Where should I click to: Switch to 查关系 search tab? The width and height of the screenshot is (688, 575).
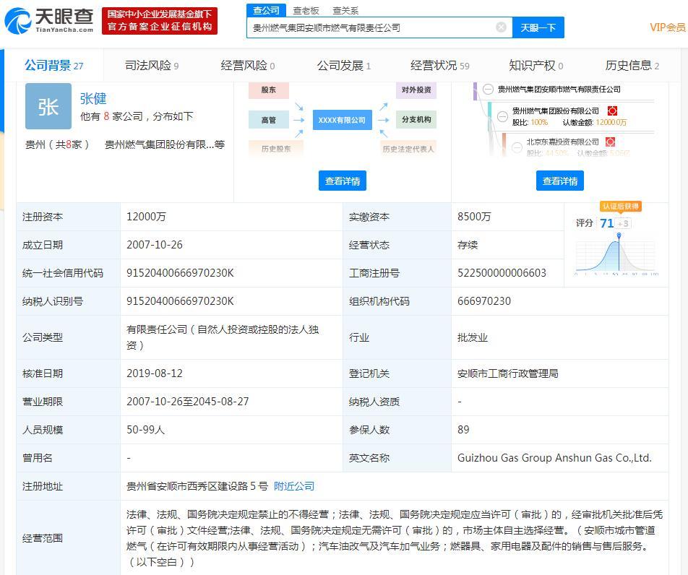click(x=345, y=11)
